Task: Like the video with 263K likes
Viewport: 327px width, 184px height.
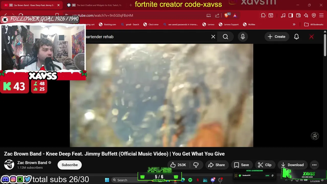Action: (x=178, y=165)
